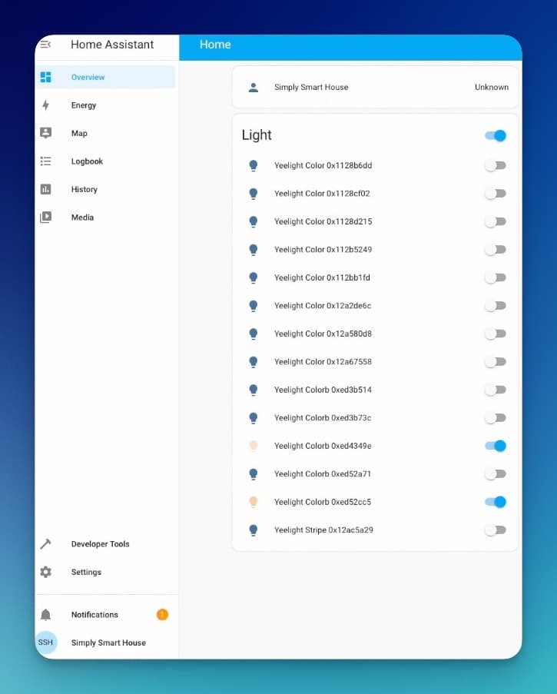Click the Map person-pin icon
The height and width of the screenshot is (694, 557).
45,133
